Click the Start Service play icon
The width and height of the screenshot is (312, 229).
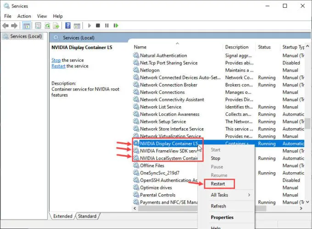tap(89, 26)
